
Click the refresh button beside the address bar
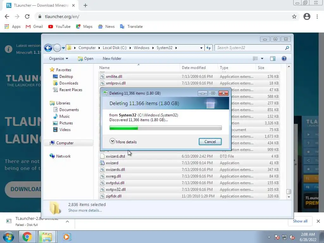[208, 48]
